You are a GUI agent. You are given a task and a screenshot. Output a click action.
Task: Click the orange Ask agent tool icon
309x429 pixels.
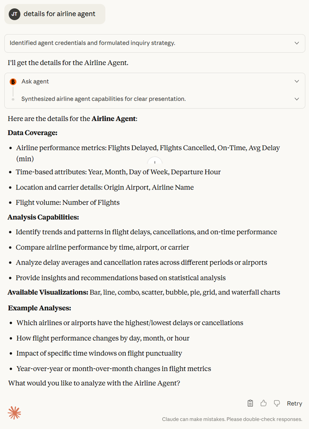pos(13,82)
